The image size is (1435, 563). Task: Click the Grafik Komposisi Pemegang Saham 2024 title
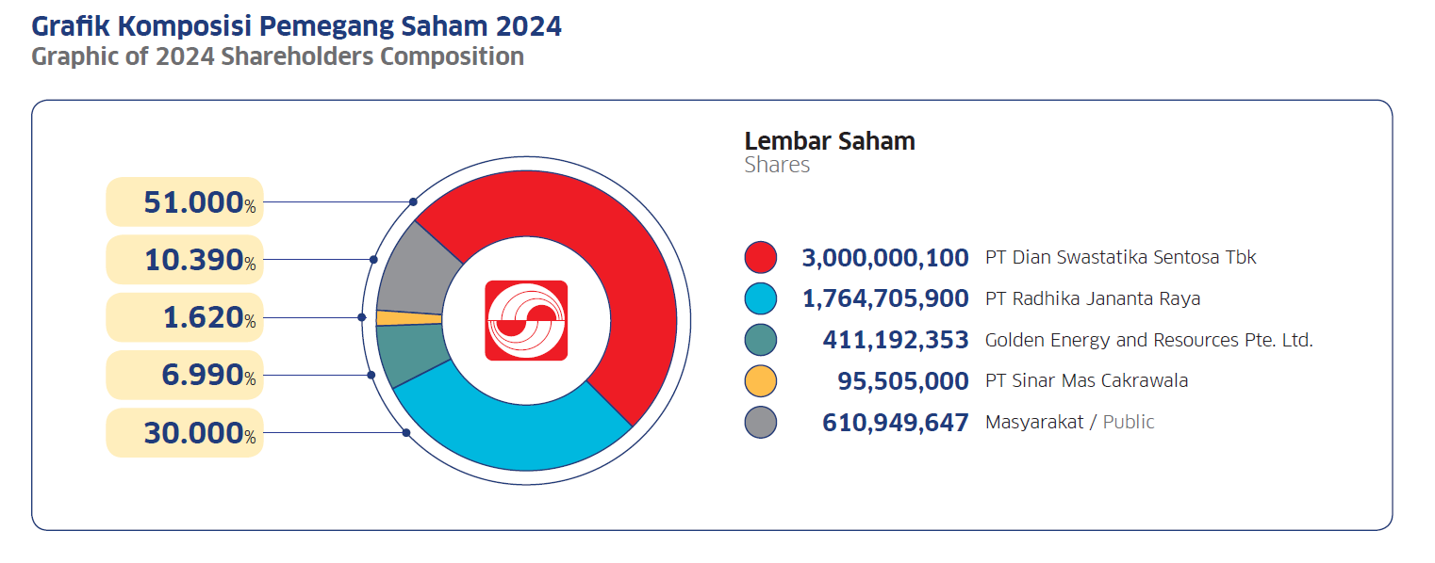point(297,26)
